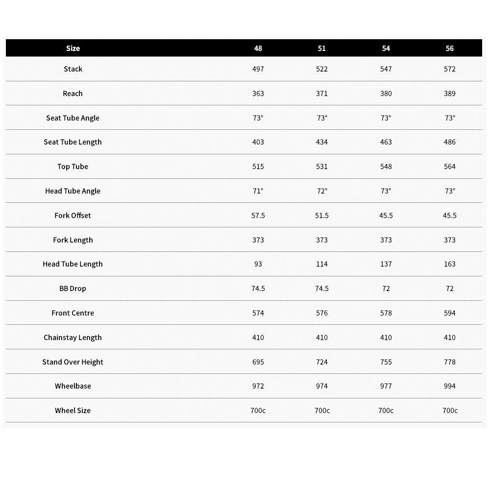The height and width of the screenshot is (490, 490).
Task: Click the Wheelbase row label
Action: pyautogui.click(x=73, y=386)
